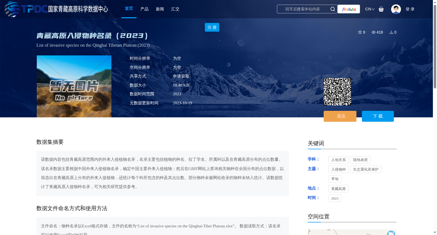This screenshot has height=235, width=437.
Task: Click the English dataset subtitle
Action: coord(93,45)
